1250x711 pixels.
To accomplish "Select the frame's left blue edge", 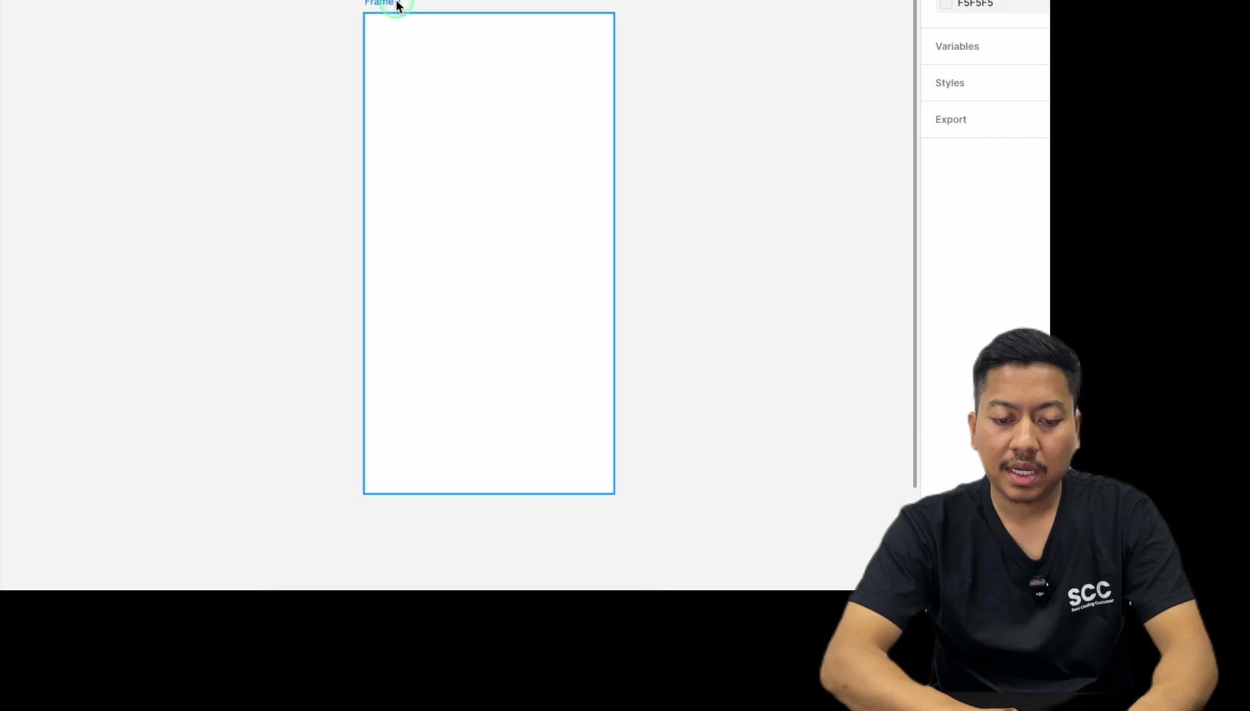I will 364,253.
